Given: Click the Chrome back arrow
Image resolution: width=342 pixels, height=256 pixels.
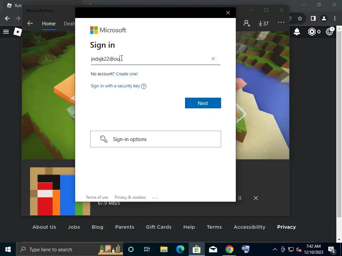Looking at the screenshot, I should (7, 18).
